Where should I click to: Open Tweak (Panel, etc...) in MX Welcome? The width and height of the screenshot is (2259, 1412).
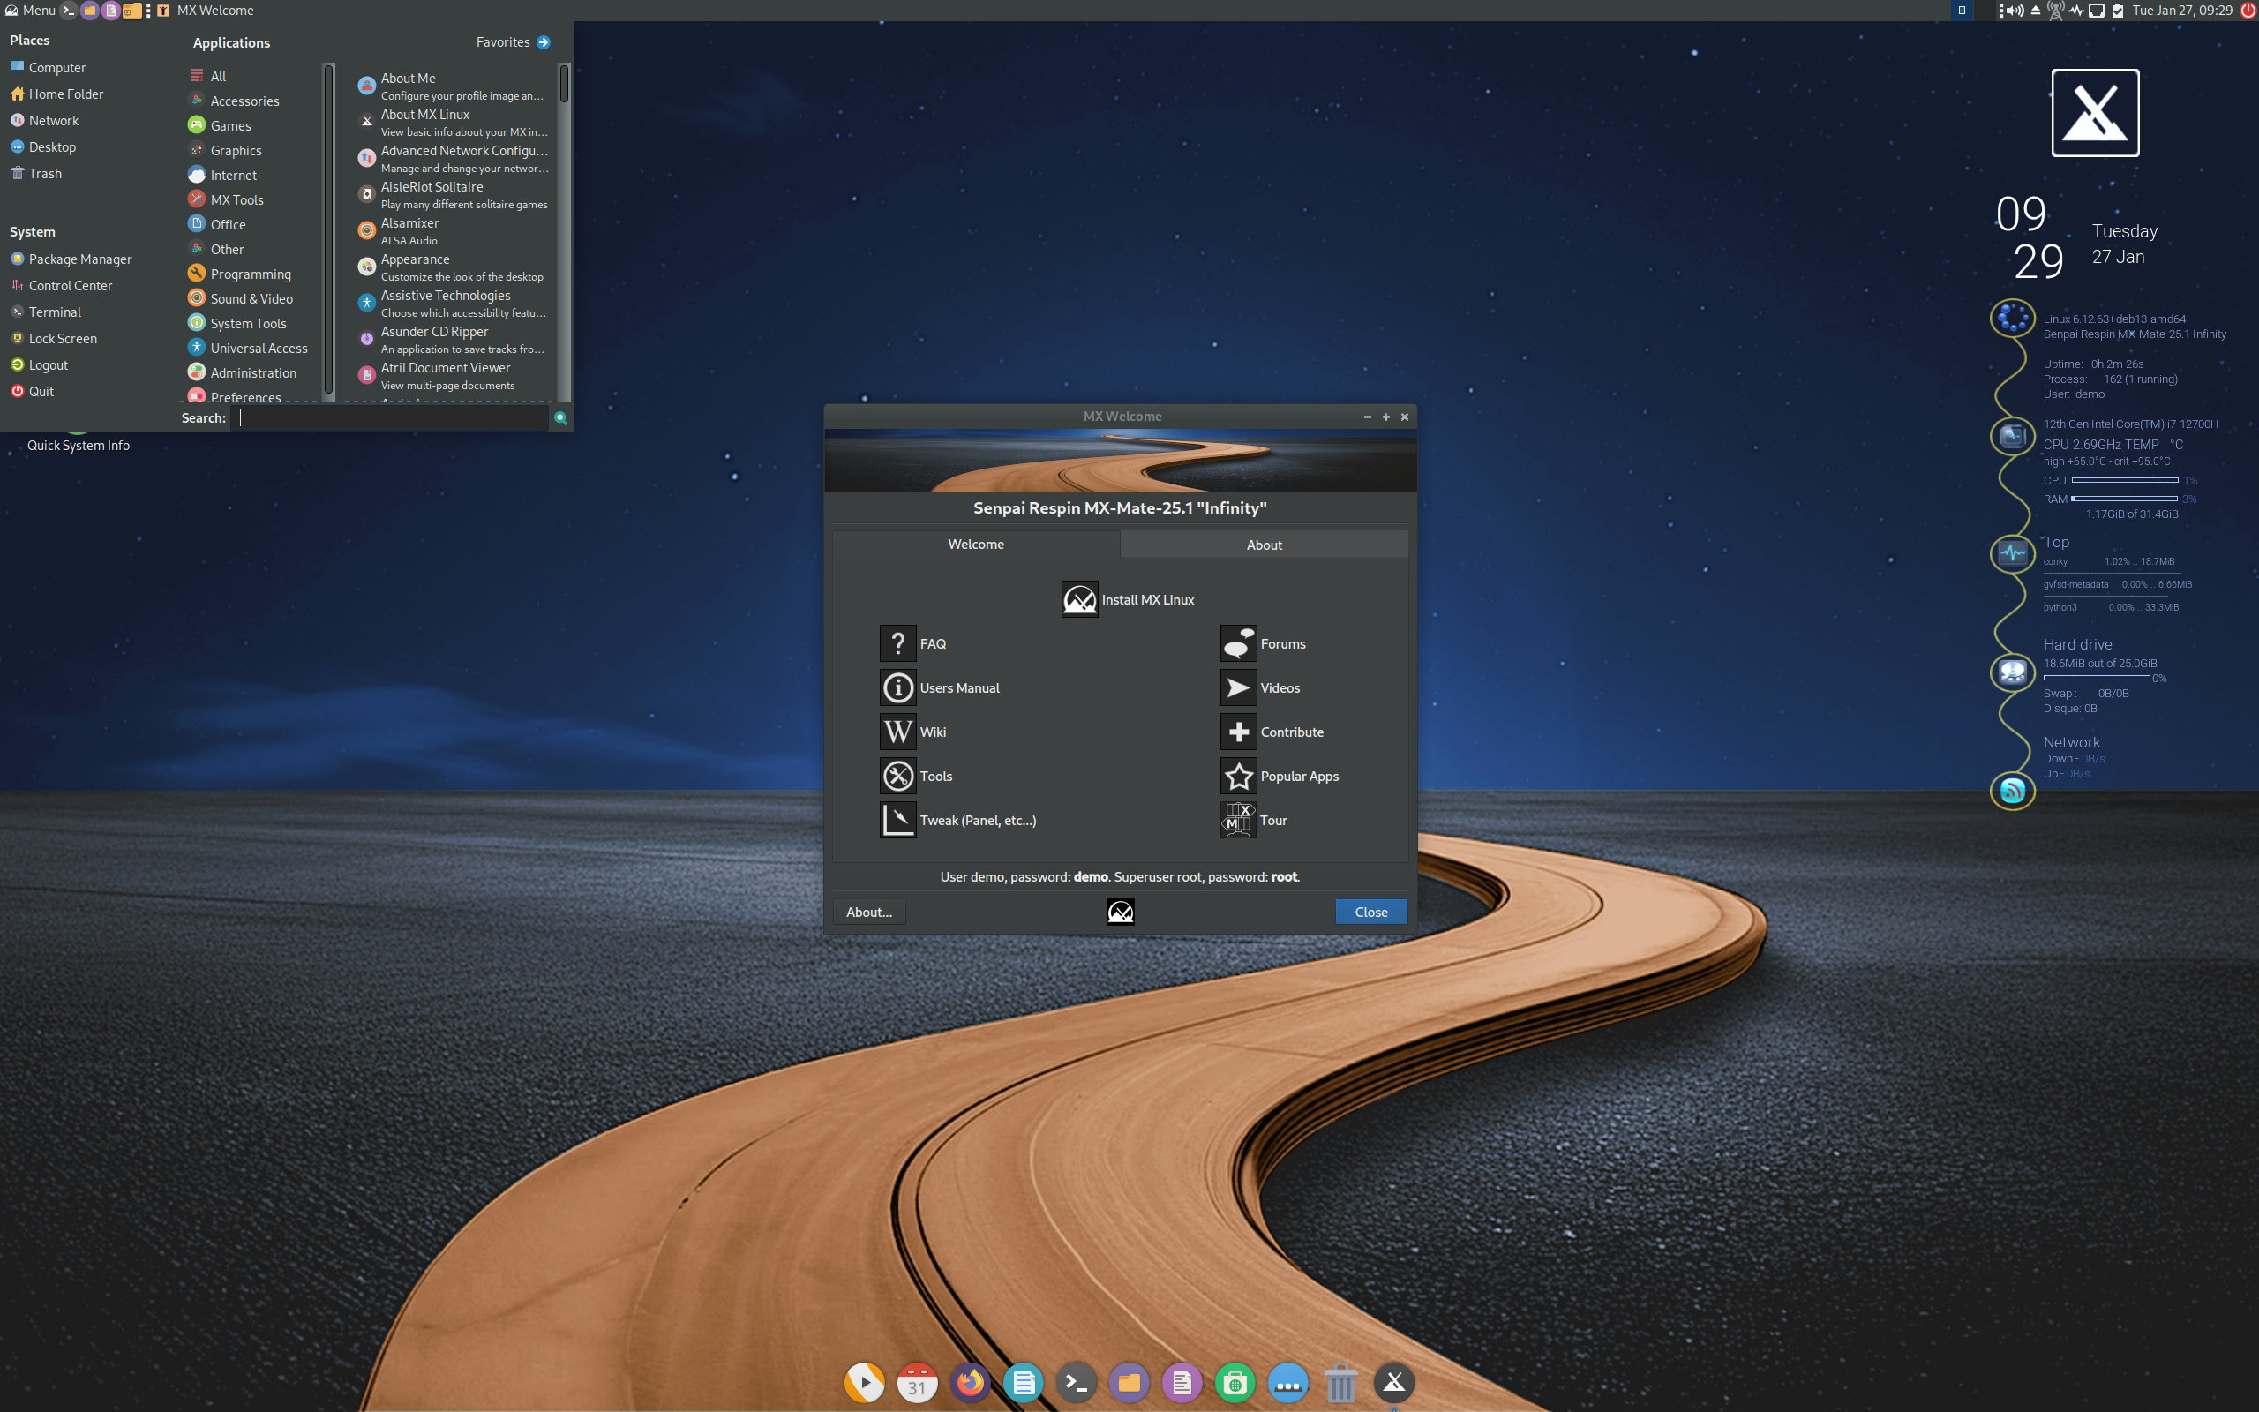click(957, 820)
